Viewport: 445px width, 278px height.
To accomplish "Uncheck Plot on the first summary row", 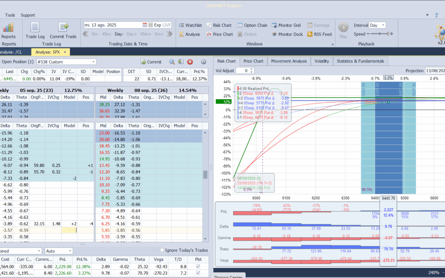I will 198,267.
